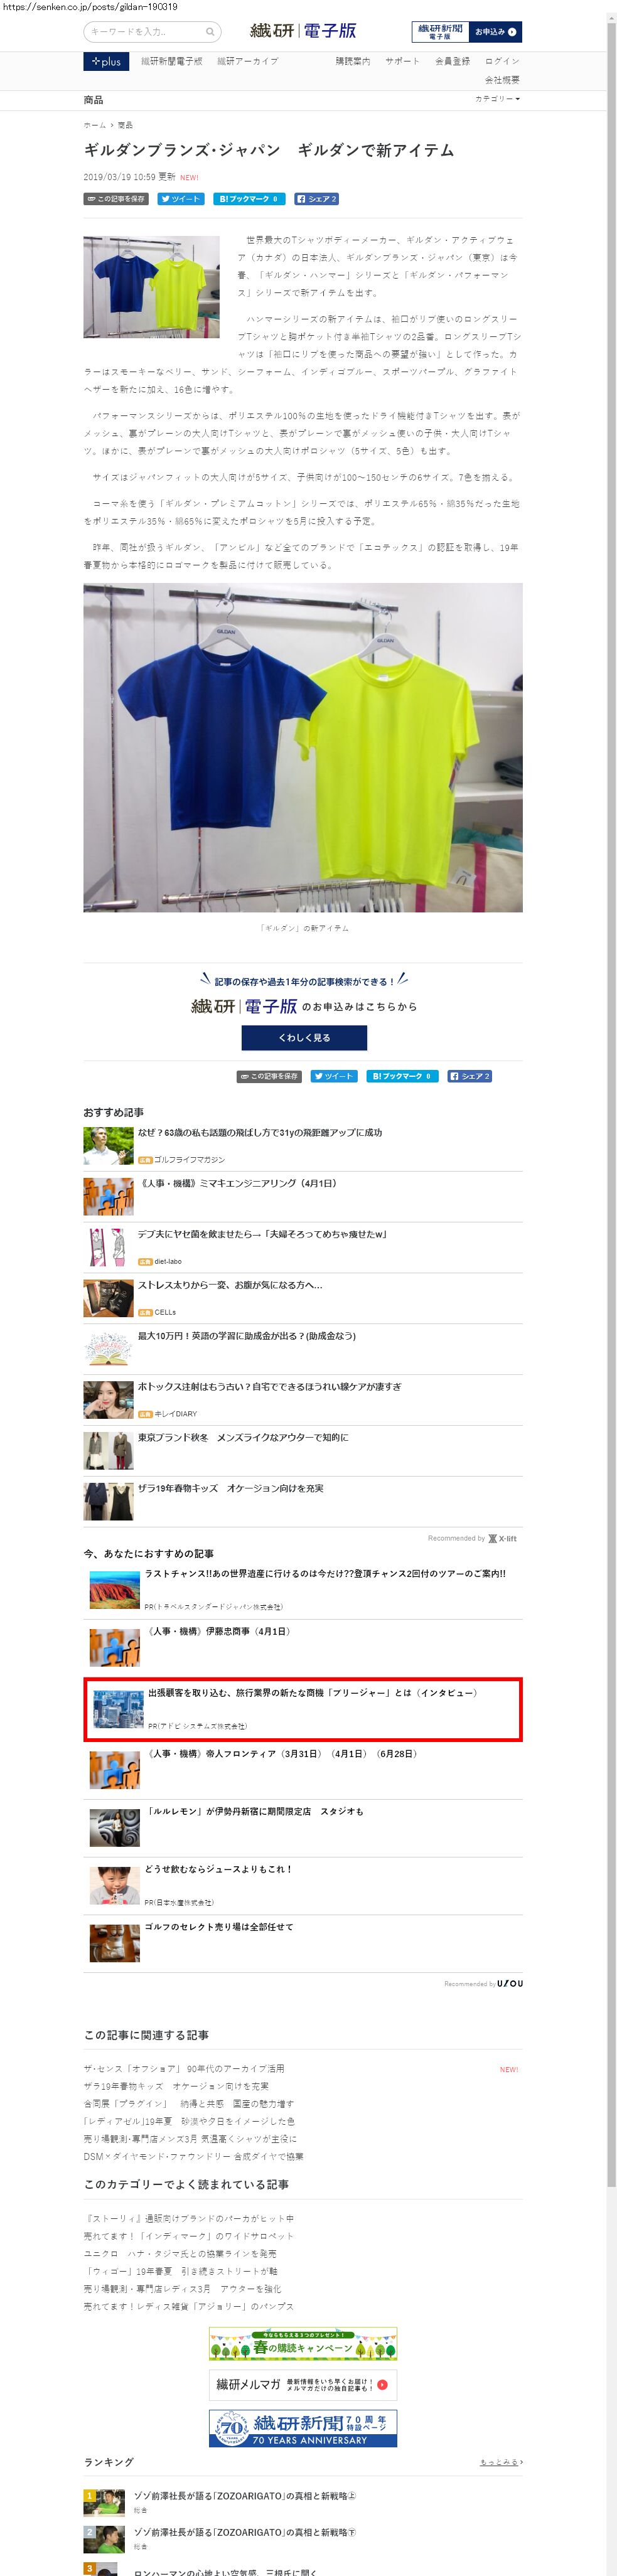Open the 繊研 電子版 header logo
Screen dimensions: 617x2576
(303, 31)
